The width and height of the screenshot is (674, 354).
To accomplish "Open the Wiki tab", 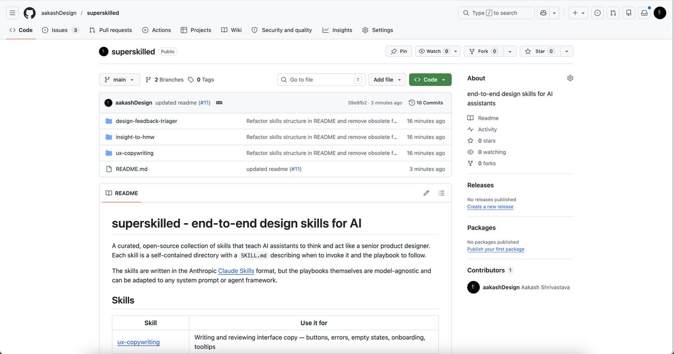I will pos(231,30).
